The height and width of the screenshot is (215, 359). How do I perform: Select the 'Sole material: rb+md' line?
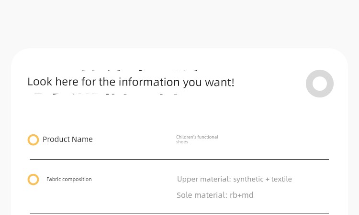click(x=215, y=195)
